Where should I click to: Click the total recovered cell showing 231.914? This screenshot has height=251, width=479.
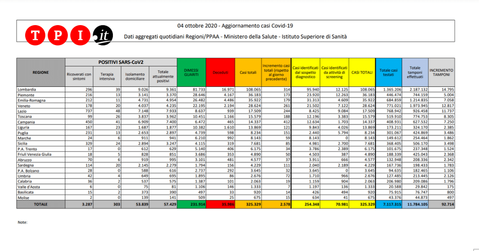[191, 204]
